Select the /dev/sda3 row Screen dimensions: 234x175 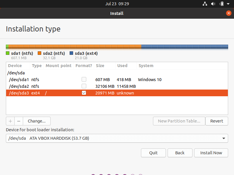pyautogui.click(x=117, y=93)
